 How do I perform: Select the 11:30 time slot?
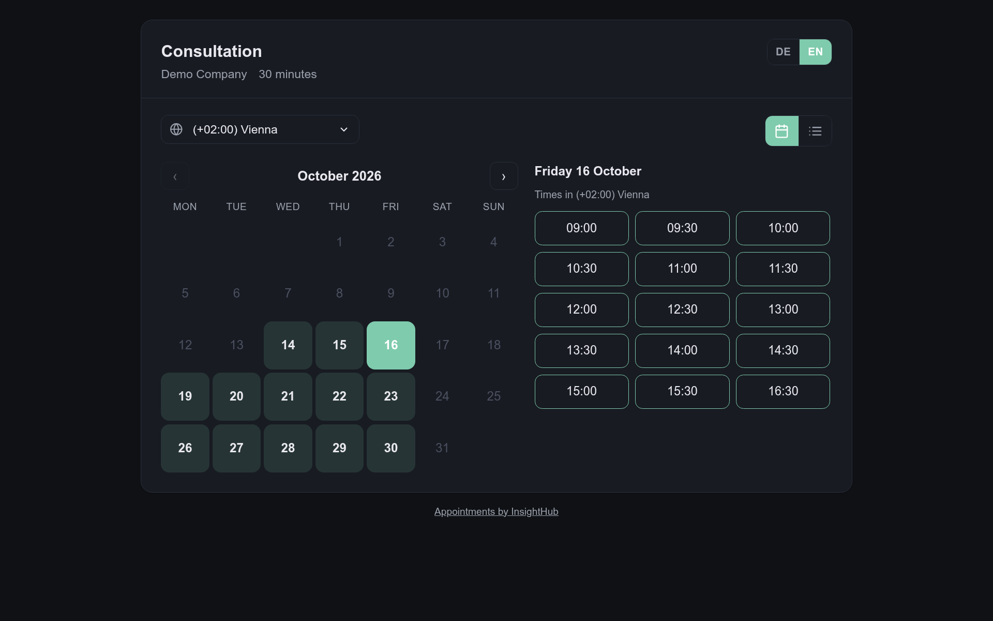783,269
